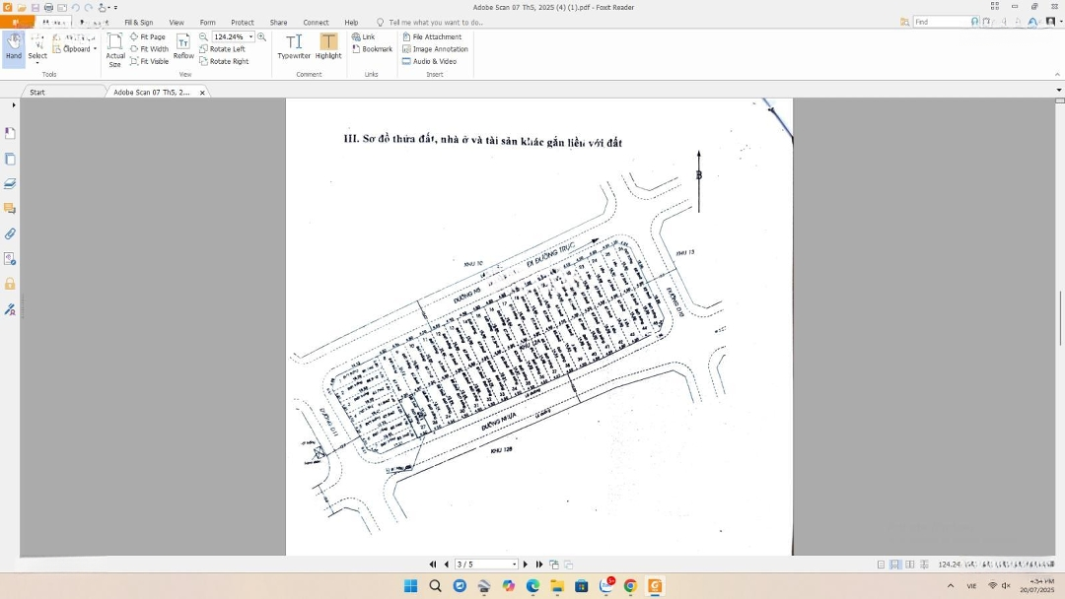Open the Layers panel in sidebar
The height and width of the screenshot is (599, 1065).
pos(10,183)
